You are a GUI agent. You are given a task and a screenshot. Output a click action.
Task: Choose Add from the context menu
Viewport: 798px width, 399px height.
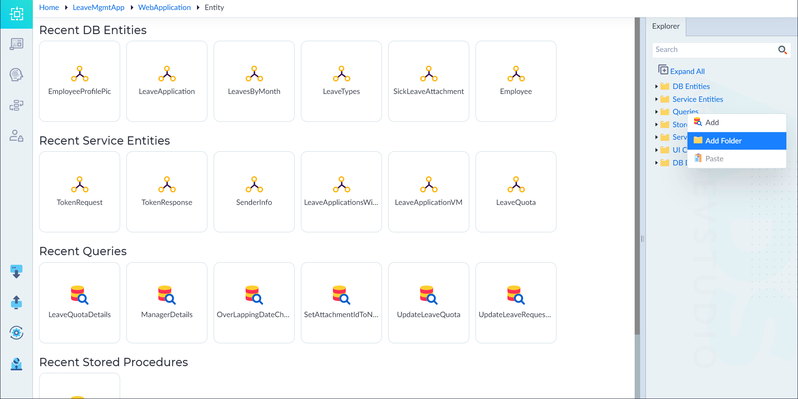pyautogui.click(x=736, y=123)
